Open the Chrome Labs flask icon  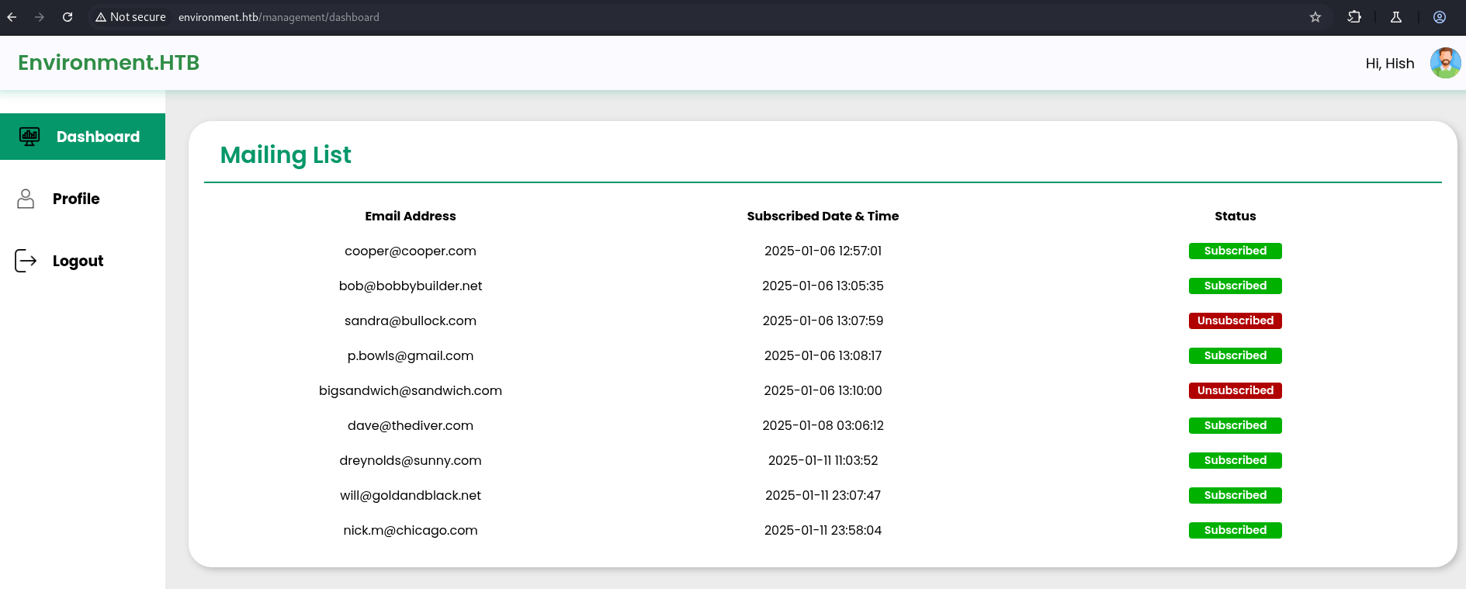(1396, 17)
